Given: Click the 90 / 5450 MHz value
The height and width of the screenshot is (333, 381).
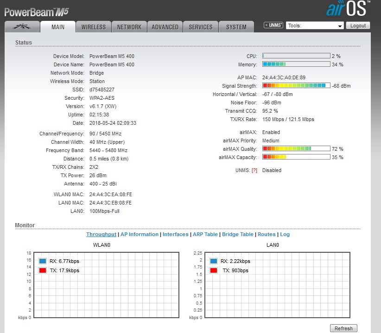Looking at the screenshot, I should (x=105, y=134).
